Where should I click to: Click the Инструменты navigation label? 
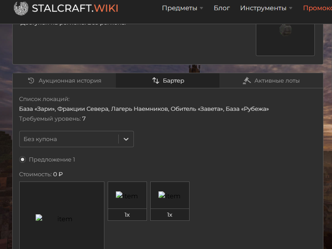click(x=263, y=8)
